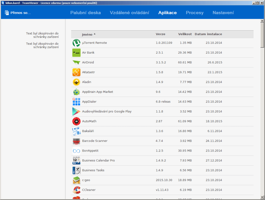Click the Přenos so... button
265x200 pixels.
[18, 13]
